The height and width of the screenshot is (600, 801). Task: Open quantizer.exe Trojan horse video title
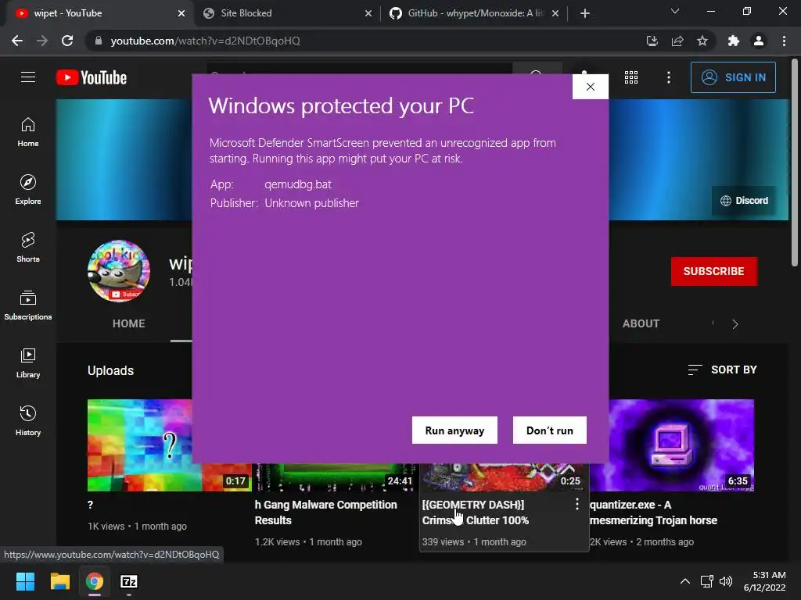pos(653,512)
